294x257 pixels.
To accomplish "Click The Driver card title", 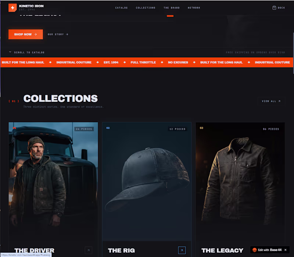I will 34,250.
